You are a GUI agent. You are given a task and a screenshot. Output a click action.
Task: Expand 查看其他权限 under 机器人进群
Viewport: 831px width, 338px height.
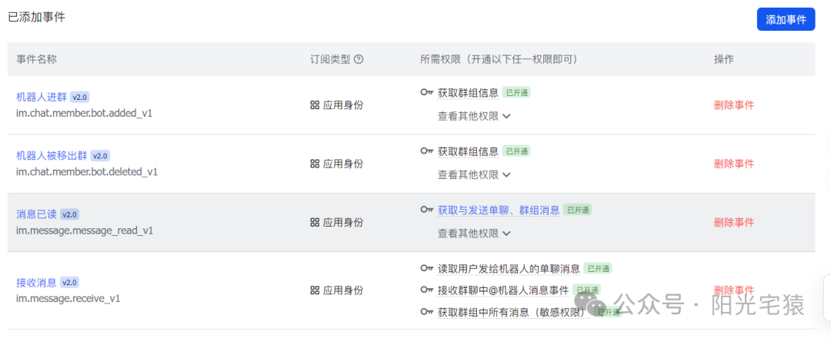(474, 116)
